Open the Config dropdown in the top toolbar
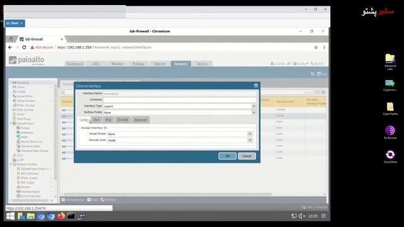The image size is (404, 227). click(300, 64)
